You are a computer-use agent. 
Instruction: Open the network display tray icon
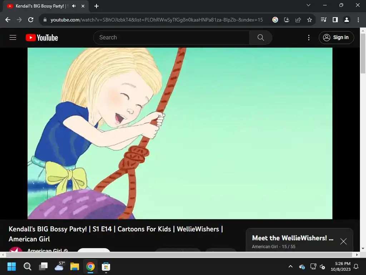313,266
